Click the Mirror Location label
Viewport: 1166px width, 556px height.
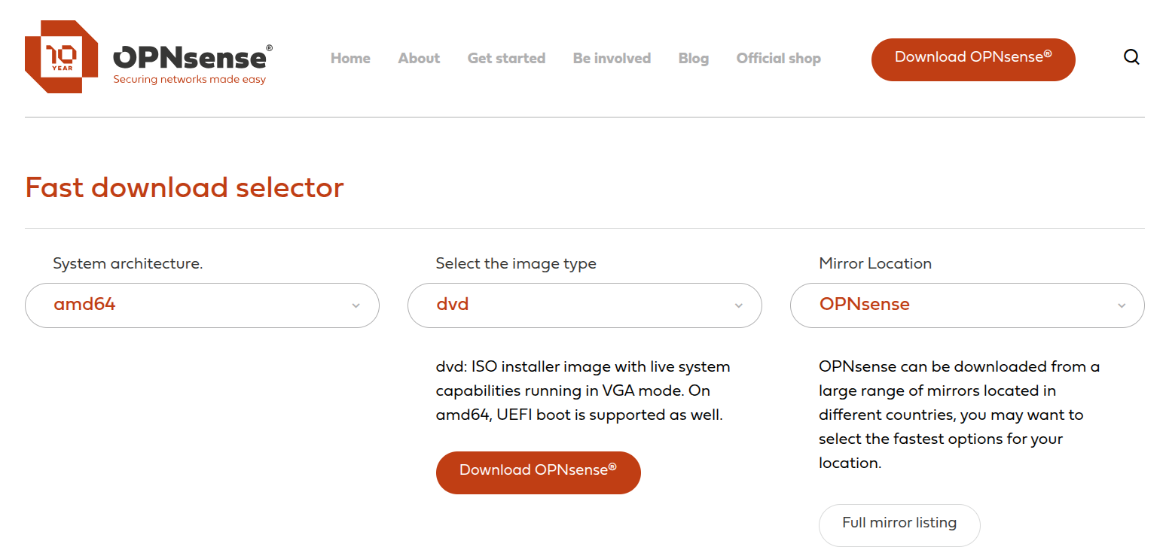[875, 264]
